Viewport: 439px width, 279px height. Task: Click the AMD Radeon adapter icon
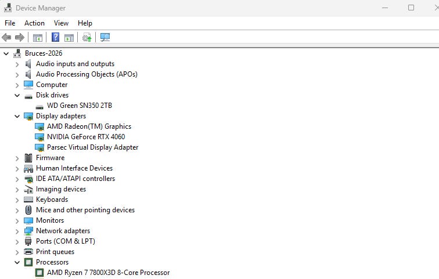[39, 126]
